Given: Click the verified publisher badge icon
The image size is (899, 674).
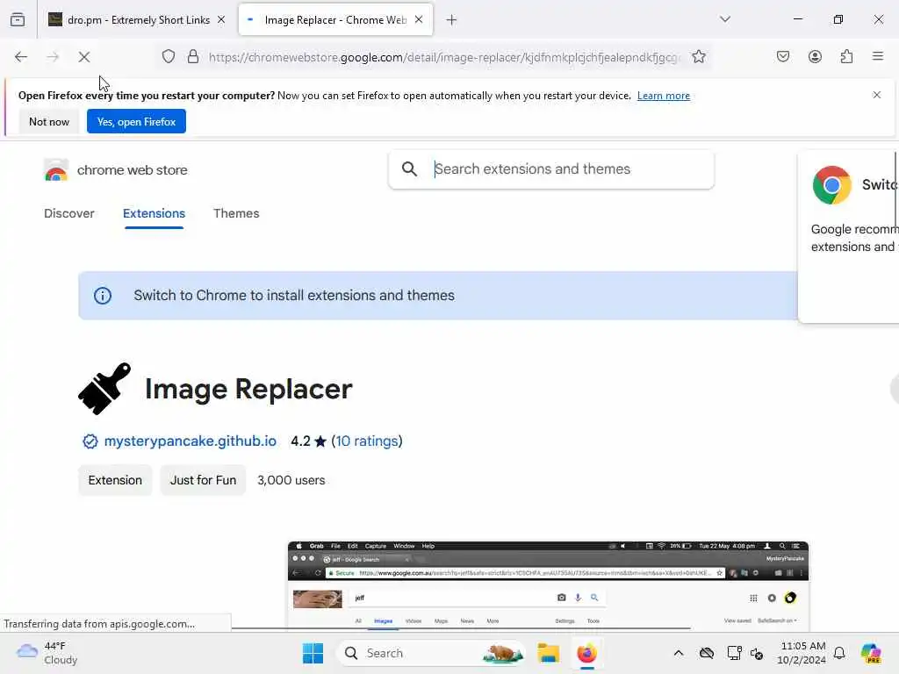Looking at the screenshot, I should click(90, 441).
